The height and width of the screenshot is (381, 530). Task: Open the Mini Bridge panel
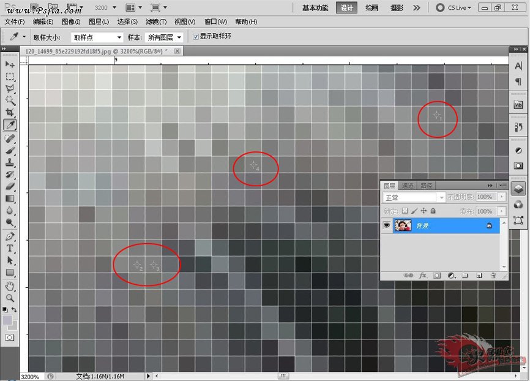pos(518,105)
